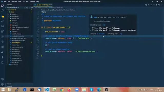Open Firefox from taskbar

tap(69, 90)
